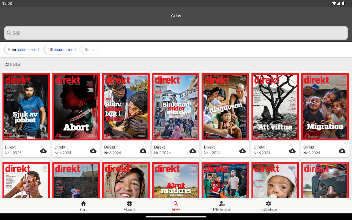Image resolution: width=352 pixels, height=220 pixels.
Task: Open the Migration magazine cover
Action: [x=325, y=107]
